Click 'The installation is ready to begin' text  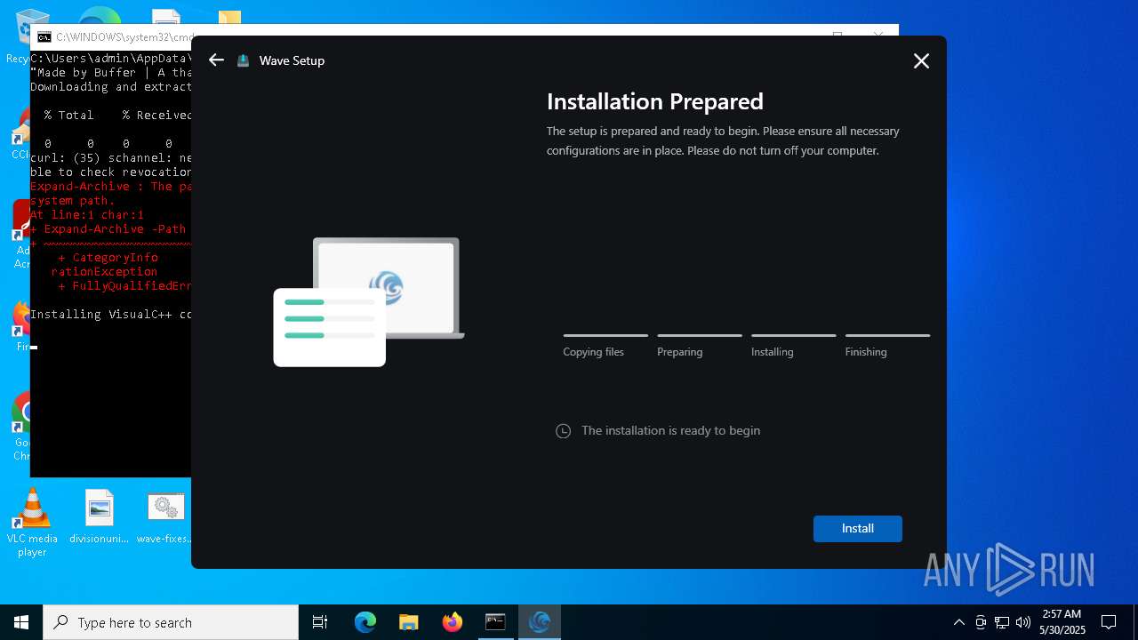coord(670,430)
